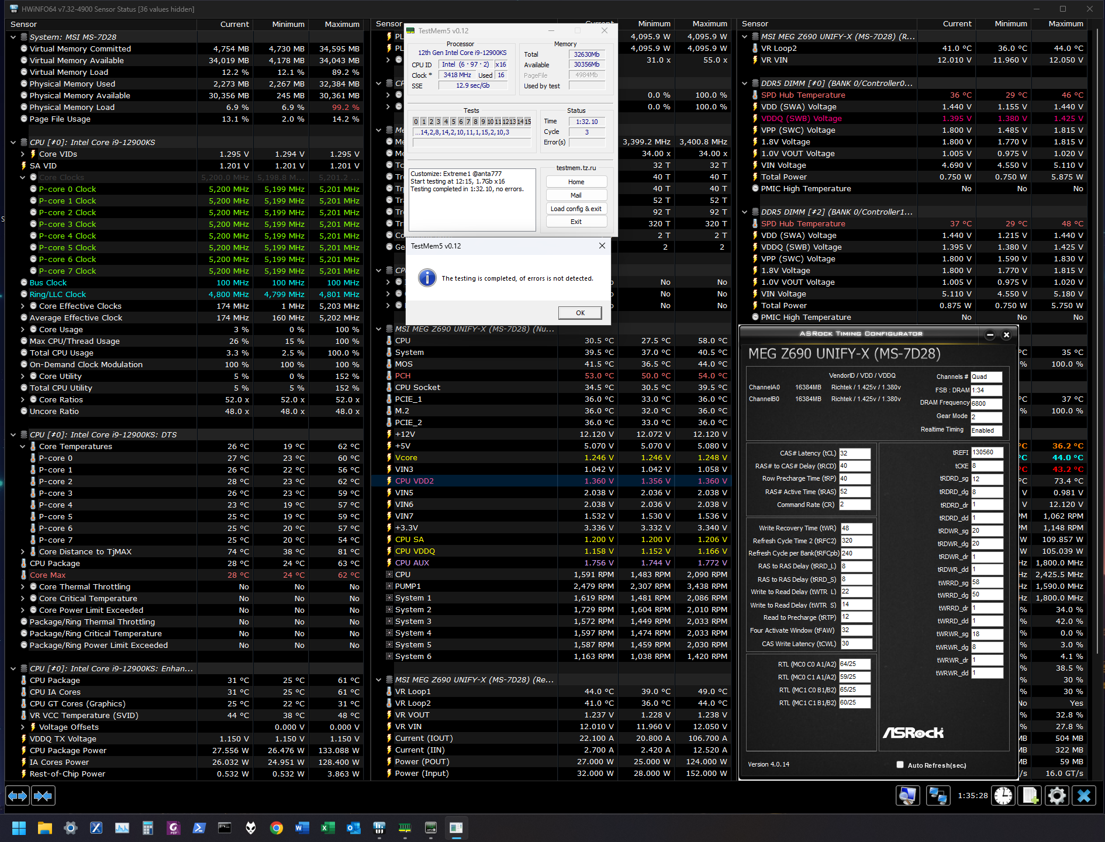Click CAS# Latency (tCL) value field

[855, 453]
